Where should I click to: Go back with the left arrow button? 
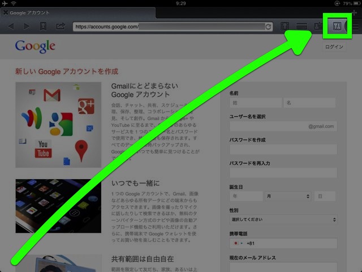(11, 27)
